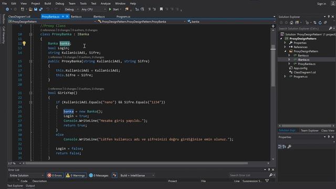
Task: Open the banka member navigation dropdown
Action: [231, 22]
